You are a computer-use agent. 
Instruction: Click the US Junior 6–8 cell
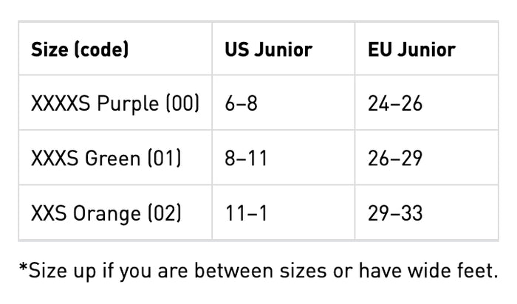[x=284, y=103]
